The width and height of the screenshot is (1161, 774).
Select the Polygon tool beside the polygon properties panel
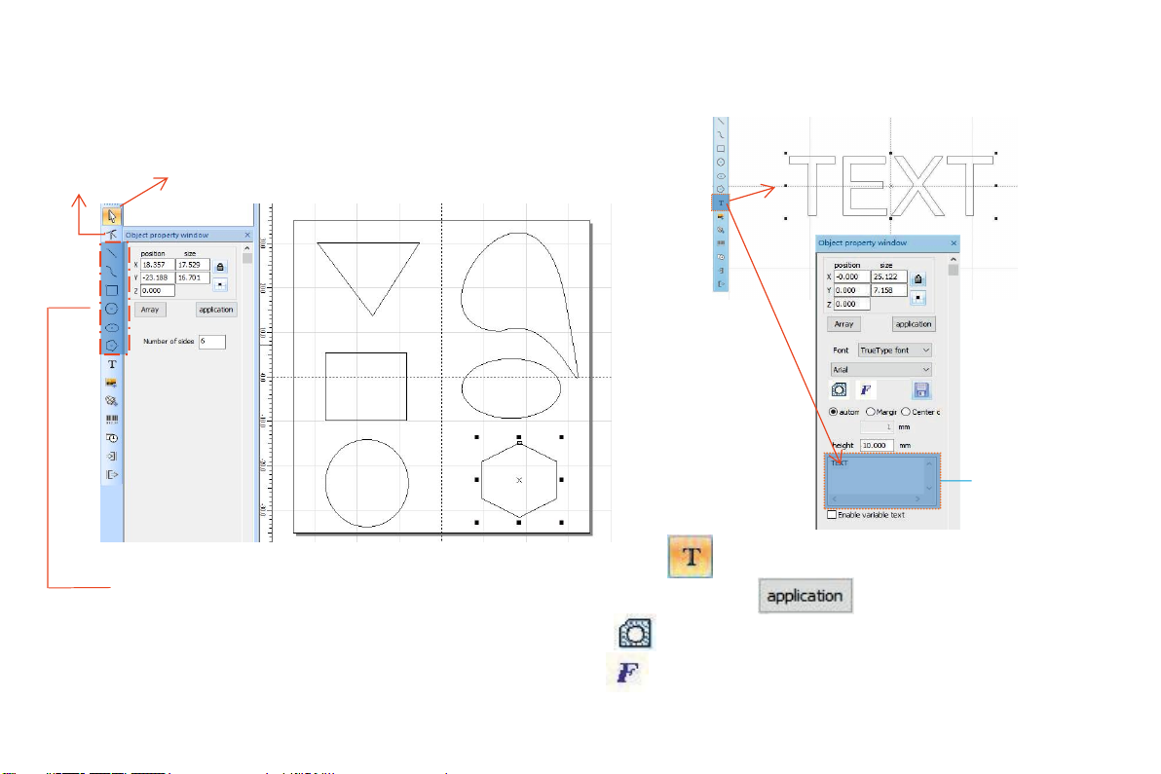click(x=112, y=346)
